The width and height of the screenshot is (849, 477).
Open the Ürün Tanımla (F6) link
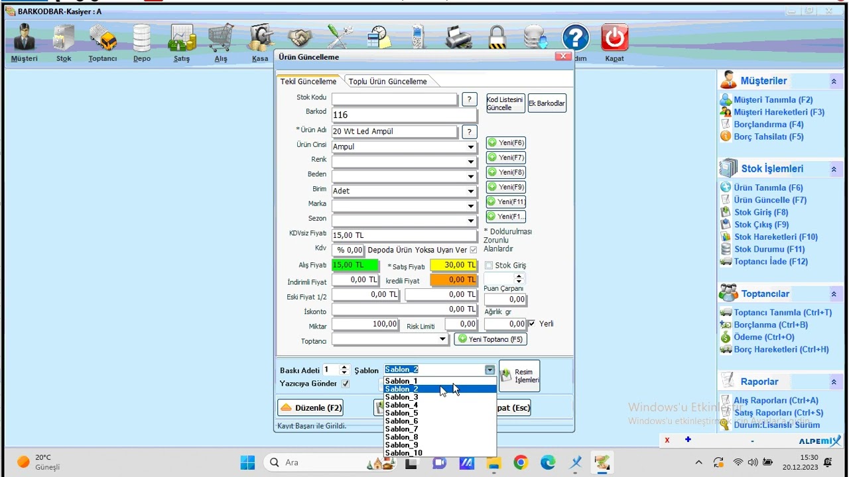(768, 187)
